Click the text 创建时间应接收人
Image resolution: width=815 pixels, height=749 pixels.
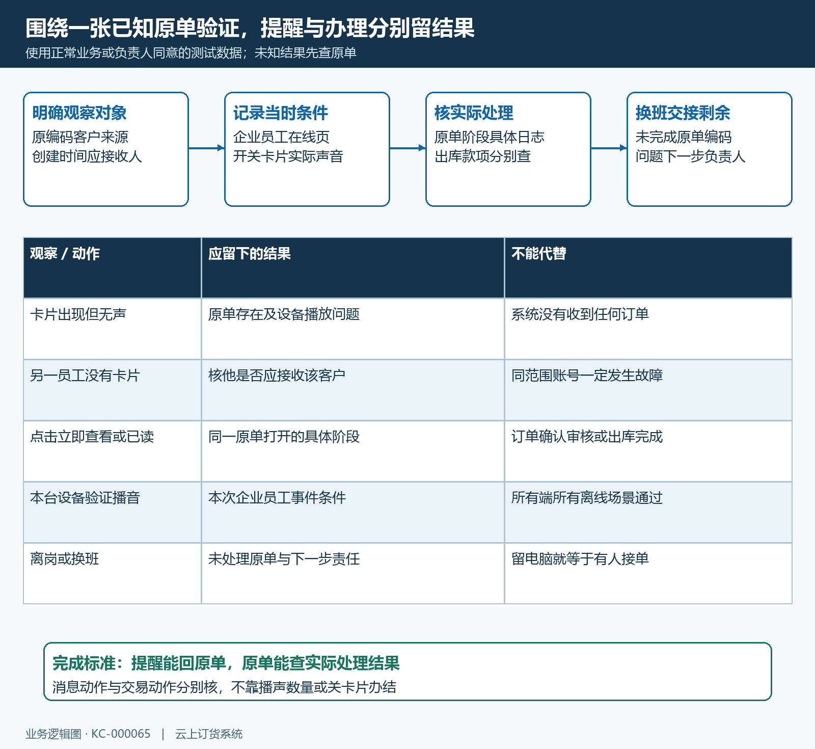point(87,156)
